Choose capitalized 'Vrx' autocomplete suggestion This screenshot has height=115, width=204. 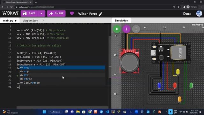[62, 75]
